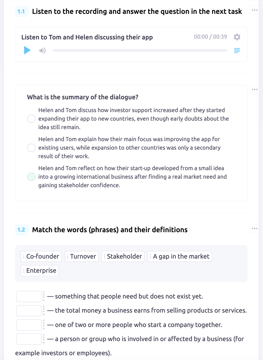Seek along the audio progress bar
Image resolution: width=263 pixels, height=360 pixels.
(x=140, y=51)
